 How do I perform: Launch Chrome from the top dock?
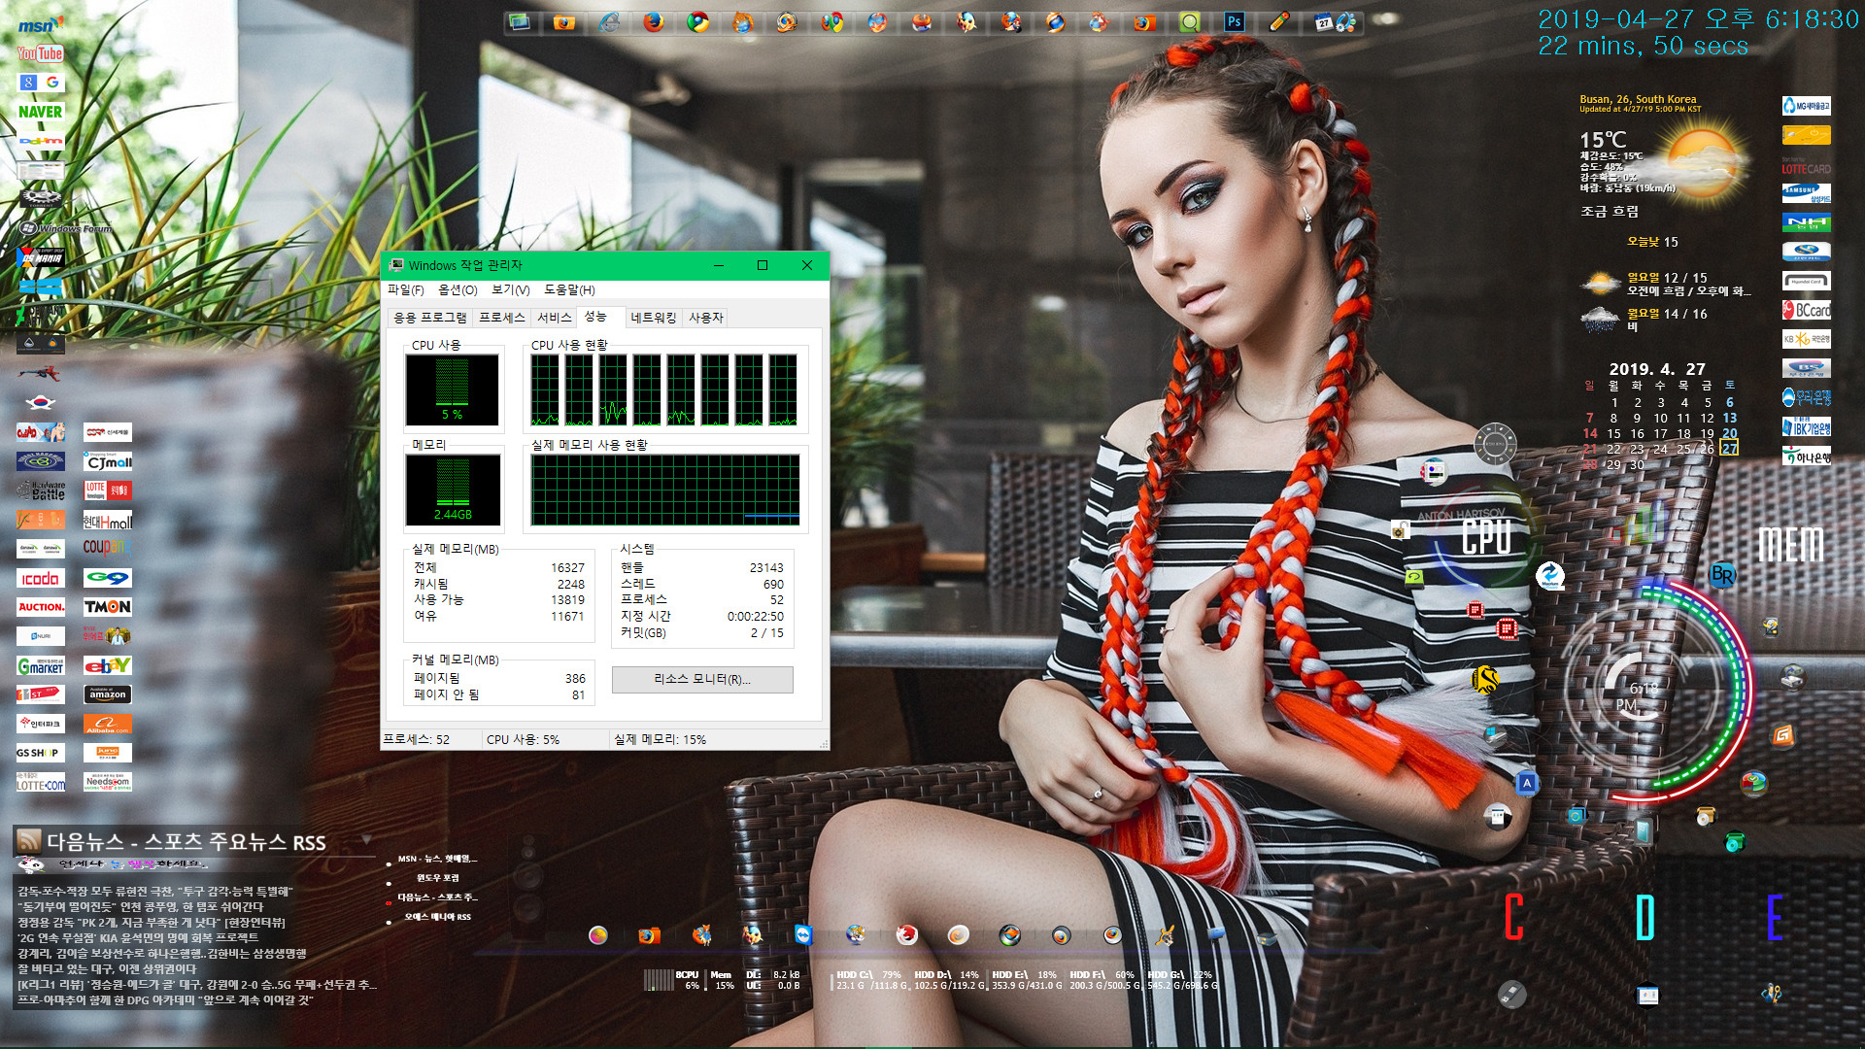point(697,22)
